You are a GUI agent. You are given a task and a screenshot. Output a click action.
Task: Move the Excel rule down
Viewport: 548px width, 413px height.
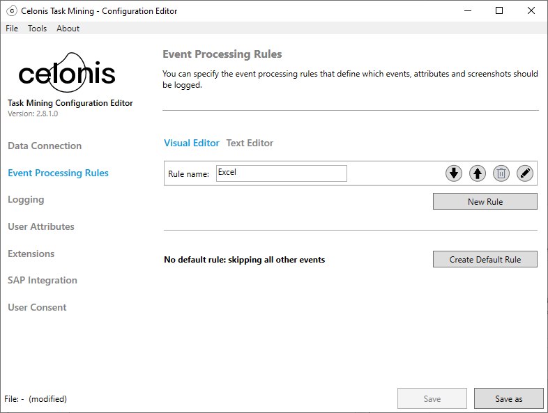(x=454, y=173)
